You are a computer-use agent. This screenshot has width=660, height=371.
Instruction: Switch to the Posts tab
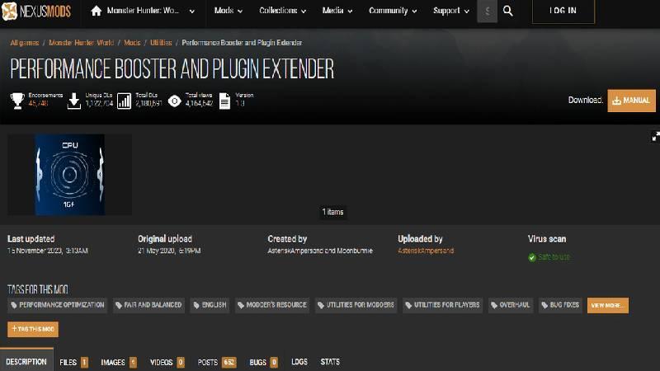[x=217, y=362]
